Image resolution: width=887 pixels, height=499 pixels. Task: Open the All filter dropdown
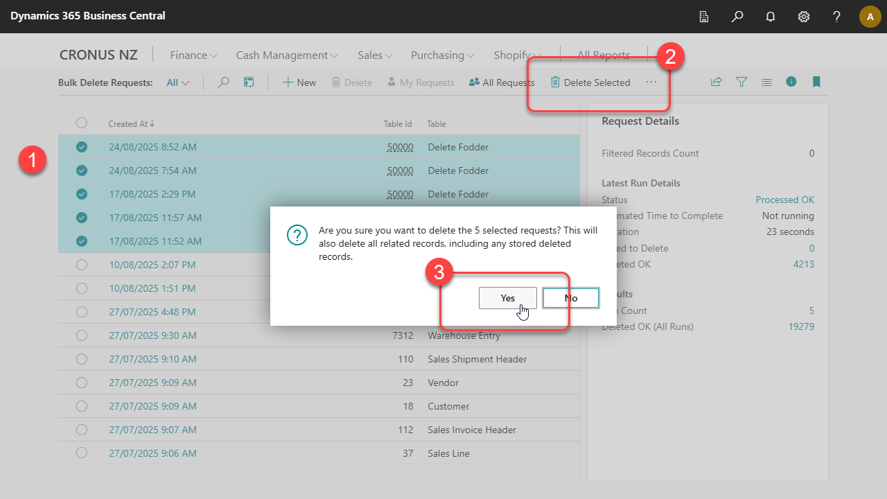pyautogui.click(x=177, y=82)
